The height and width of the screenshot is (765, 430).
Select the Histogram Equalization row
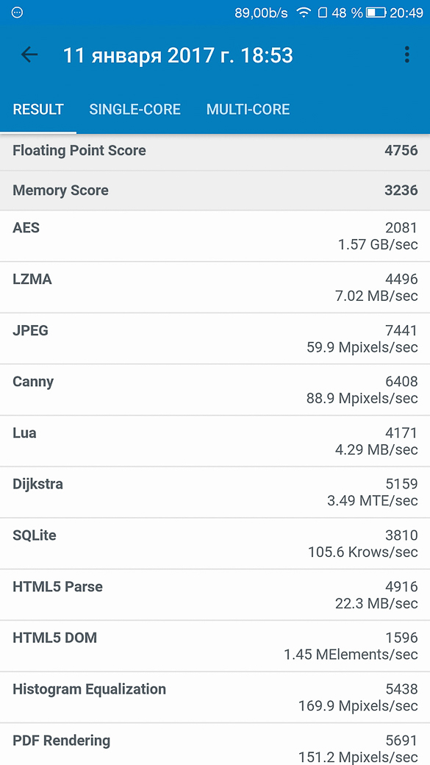click(215, 697)
